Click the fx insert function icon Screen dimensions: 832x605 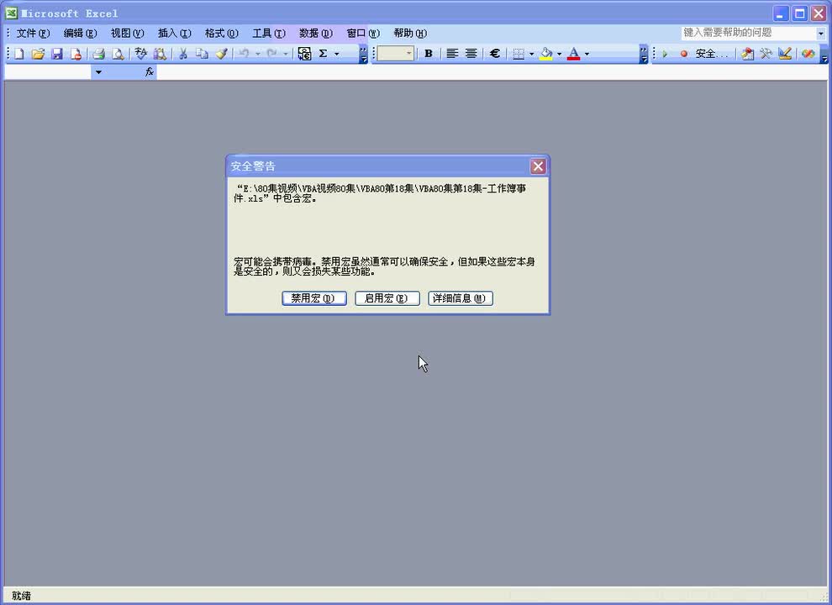click(x=149, y=71)
